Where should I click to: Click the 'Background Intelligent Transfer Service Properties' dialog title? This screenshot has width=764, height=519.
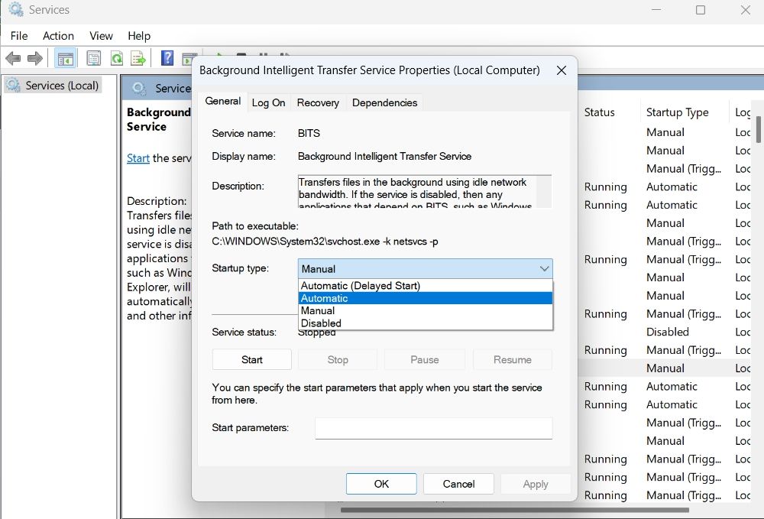pyautogui.click(x=369, y=70)
